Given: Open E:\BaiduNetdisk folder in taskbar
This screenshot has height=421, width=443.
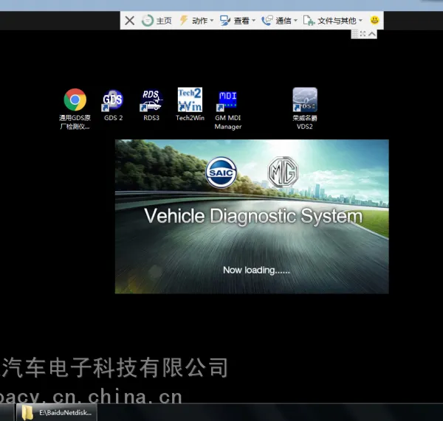Looking at the screenshot, I should (x=57, y=413).
